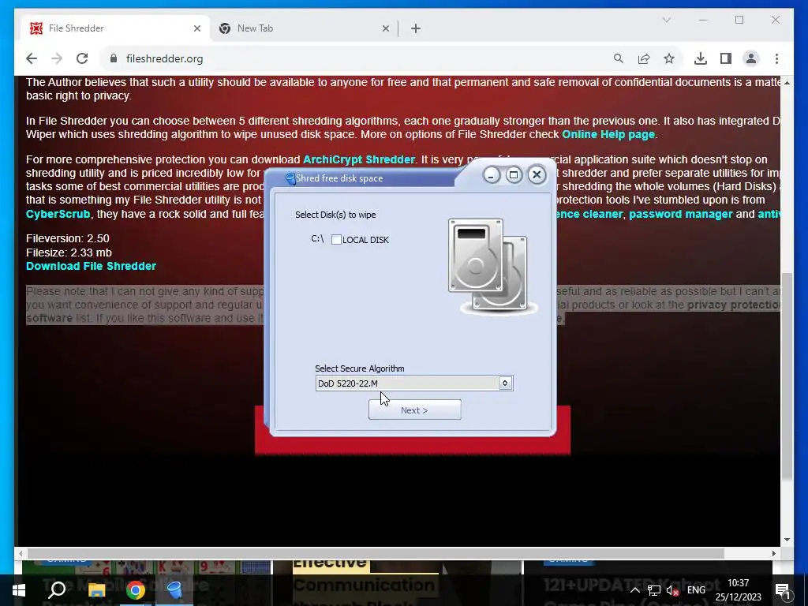Click Download File Shredder link

pos(91,266)
